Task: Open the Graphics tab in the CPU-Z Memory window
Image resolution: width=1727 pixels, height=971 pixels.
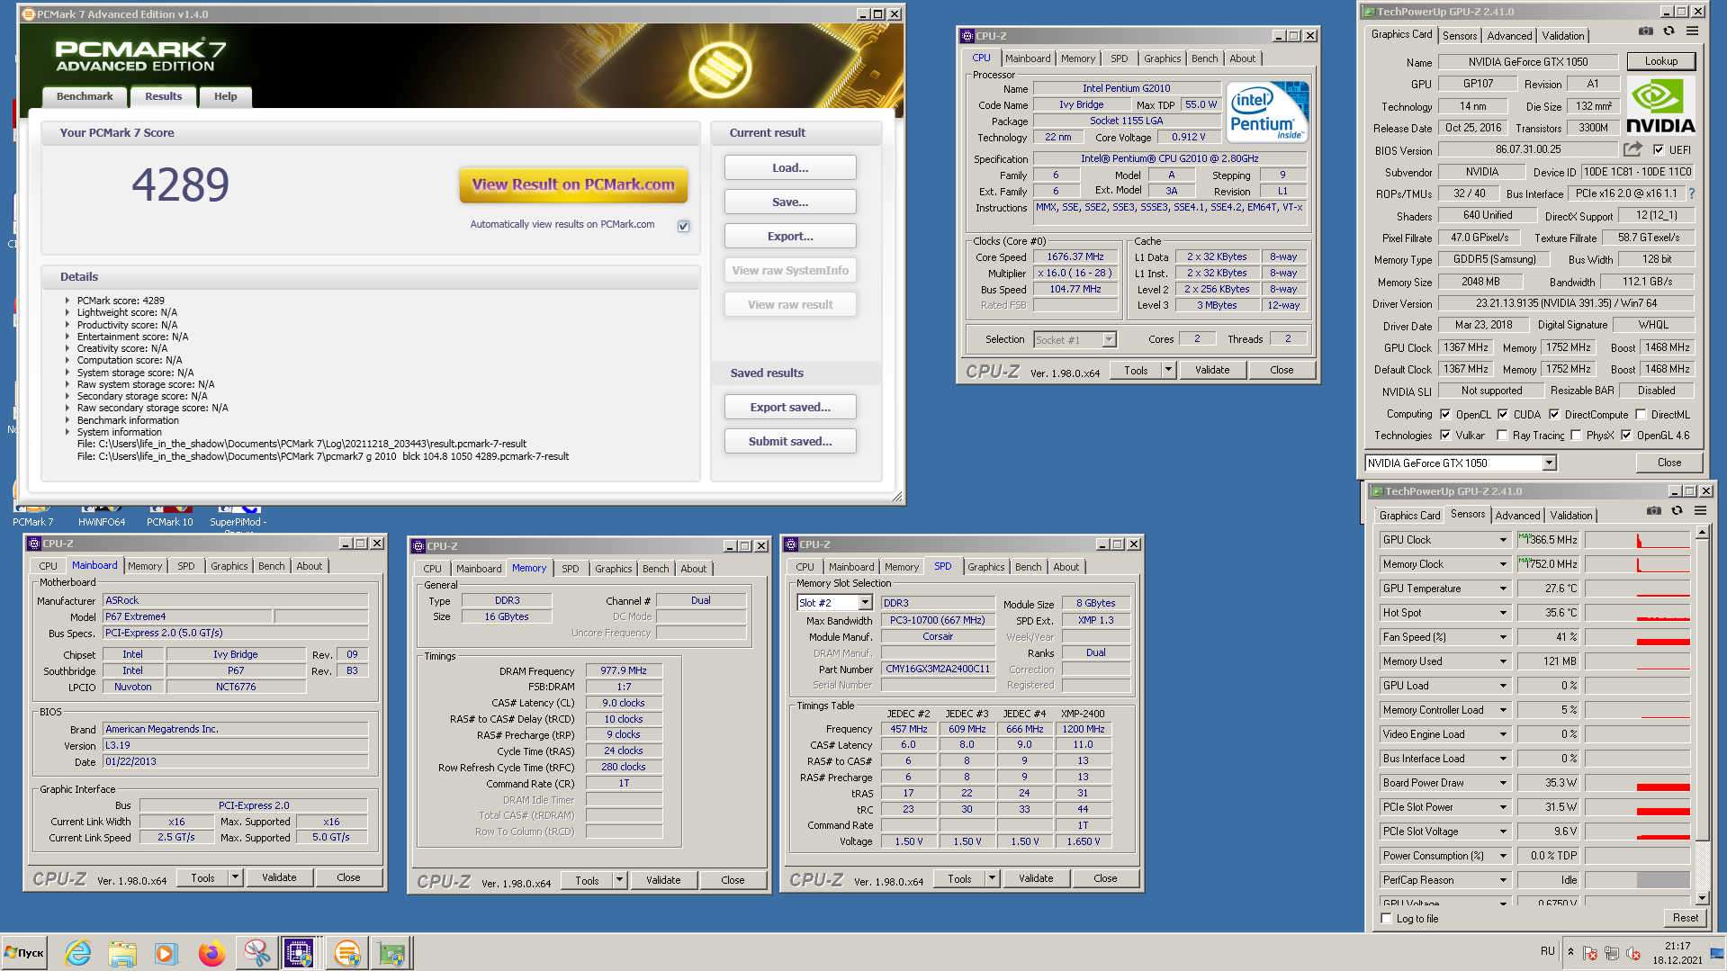Action: pyautogui.click(x=613, y=569)
